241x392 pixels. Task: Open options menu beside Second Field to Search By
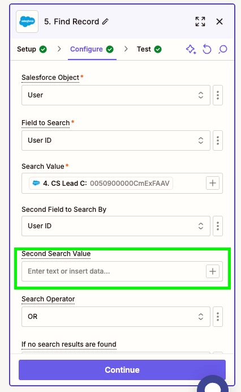click(x=218, y=226)
